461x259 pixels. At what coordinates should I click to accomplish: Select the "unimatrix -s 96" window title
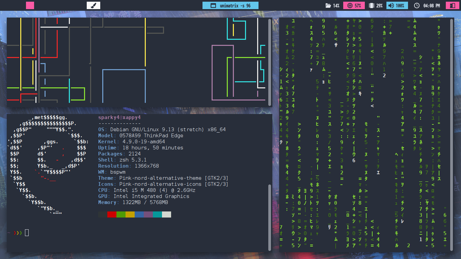235,6
